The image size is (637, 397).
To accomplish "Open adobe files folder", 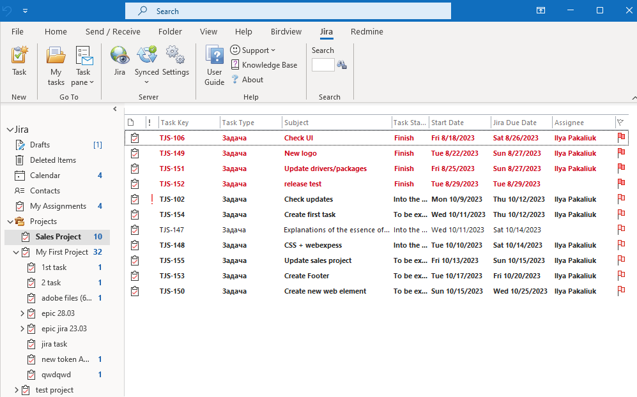I will (65, 298).
